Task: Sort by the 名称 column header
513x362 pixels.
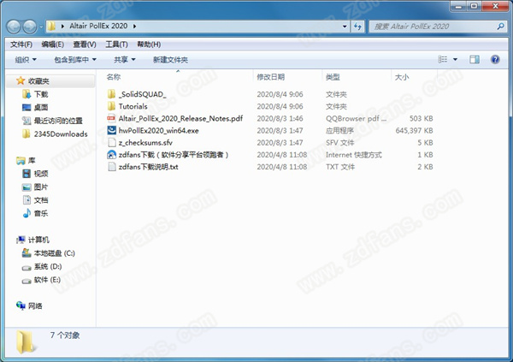Action: pos(113,77)
